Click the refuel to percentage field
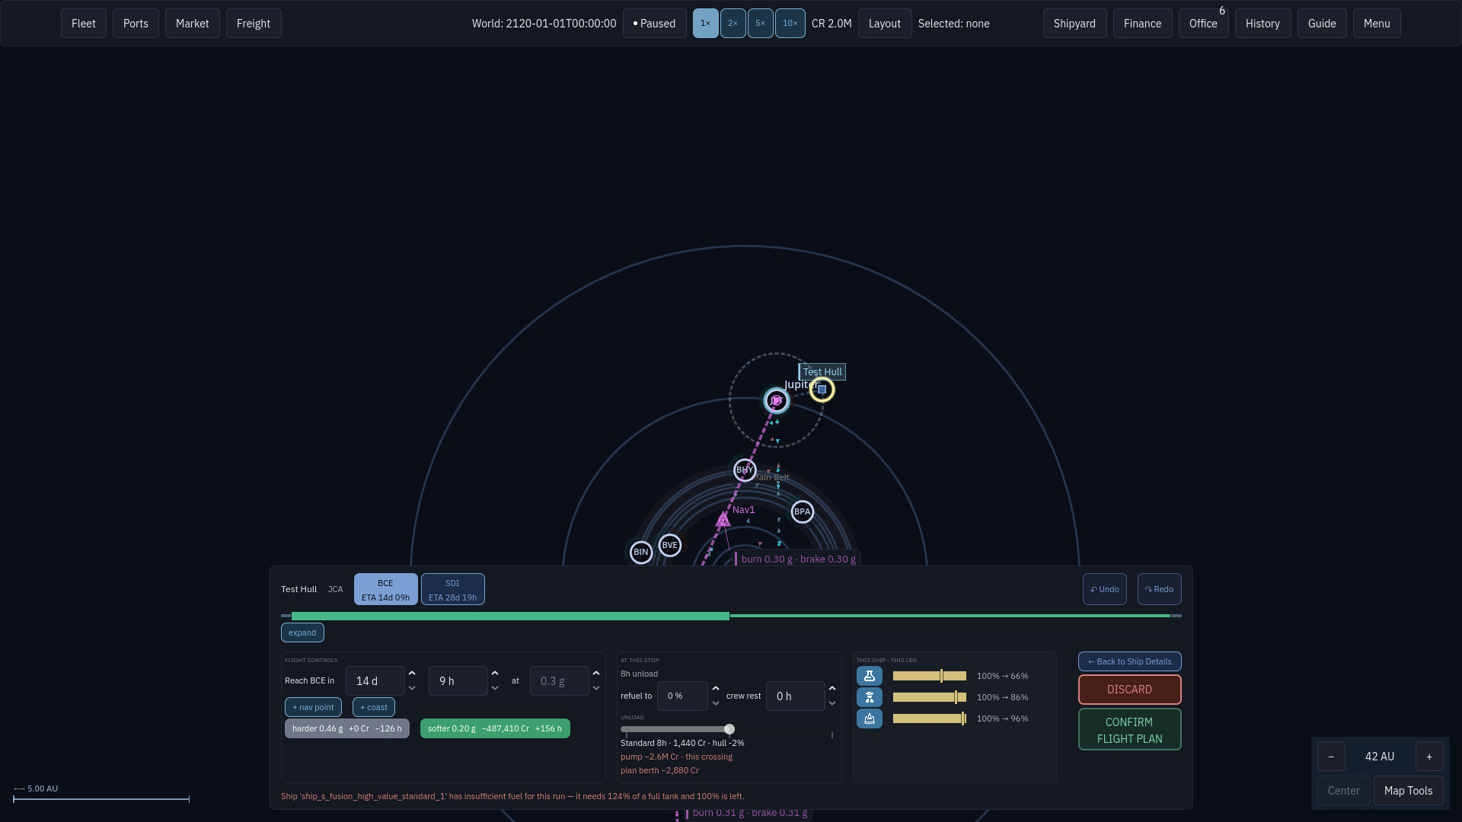The height and width of the screenshot is (822, 1462). pos(682,696)
